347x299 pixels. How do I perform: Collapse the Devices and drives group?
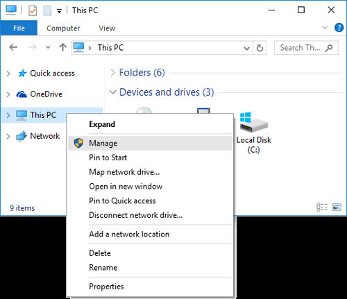[x=112, y=92]
